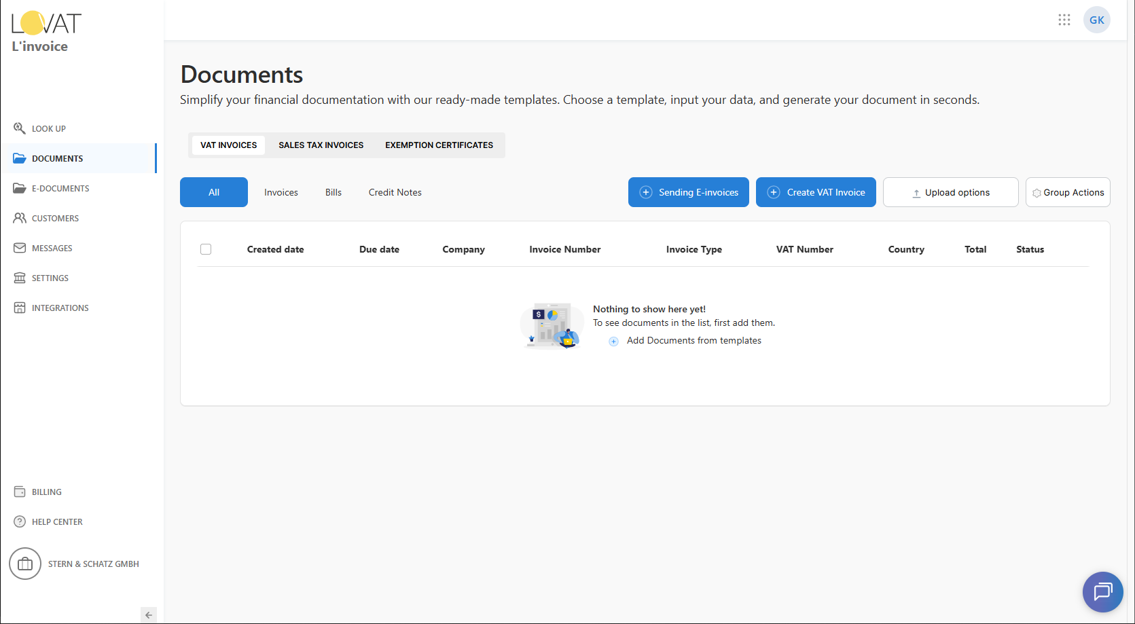Open the apps grid icon
Viewport: 1135px width, 624px height.
coord(1064,20)
